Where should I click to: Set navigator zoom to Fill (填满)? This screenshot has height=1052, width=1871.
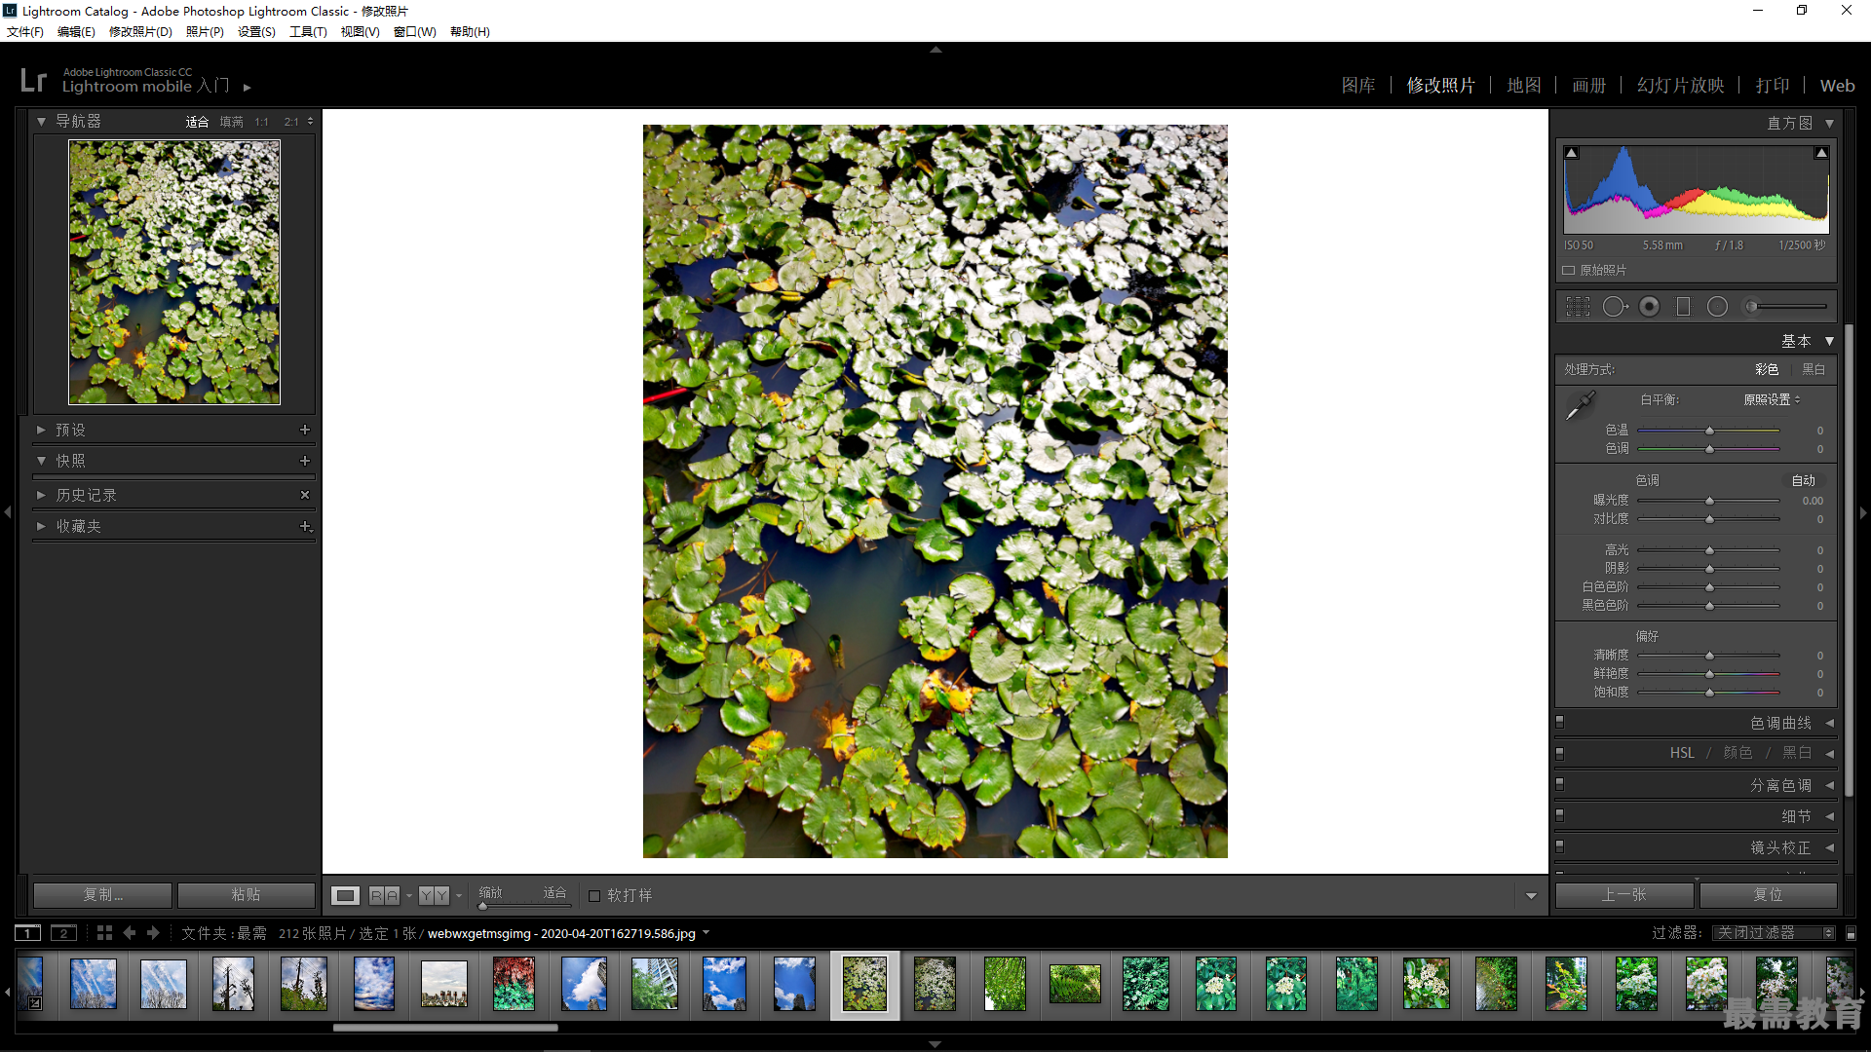pos(232,122)
